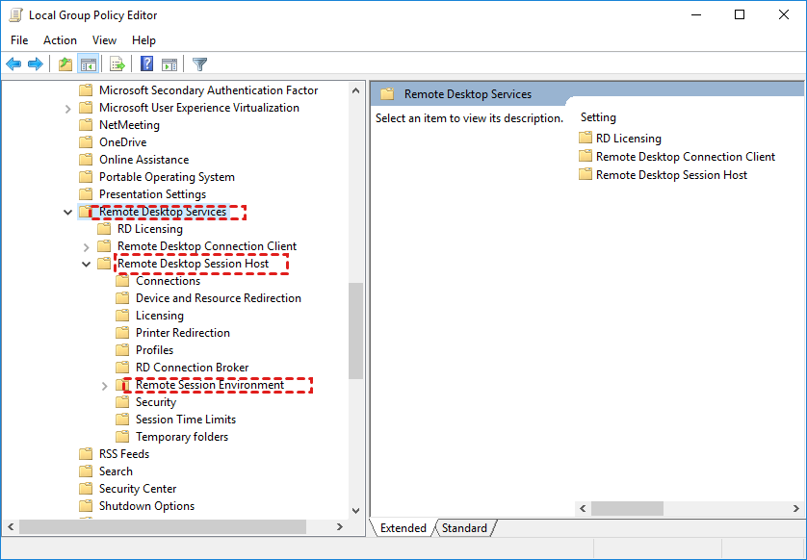Collapse the Remote Desktop Services node
This screenshot has height=560, width=807.
coord(67,212)
